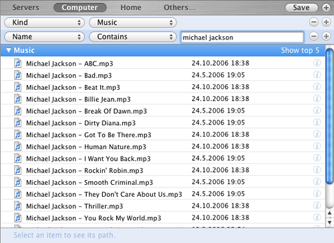
Task: Collapse the Music results group triangle
Action: pyautogui.click(x=9, y=50)
